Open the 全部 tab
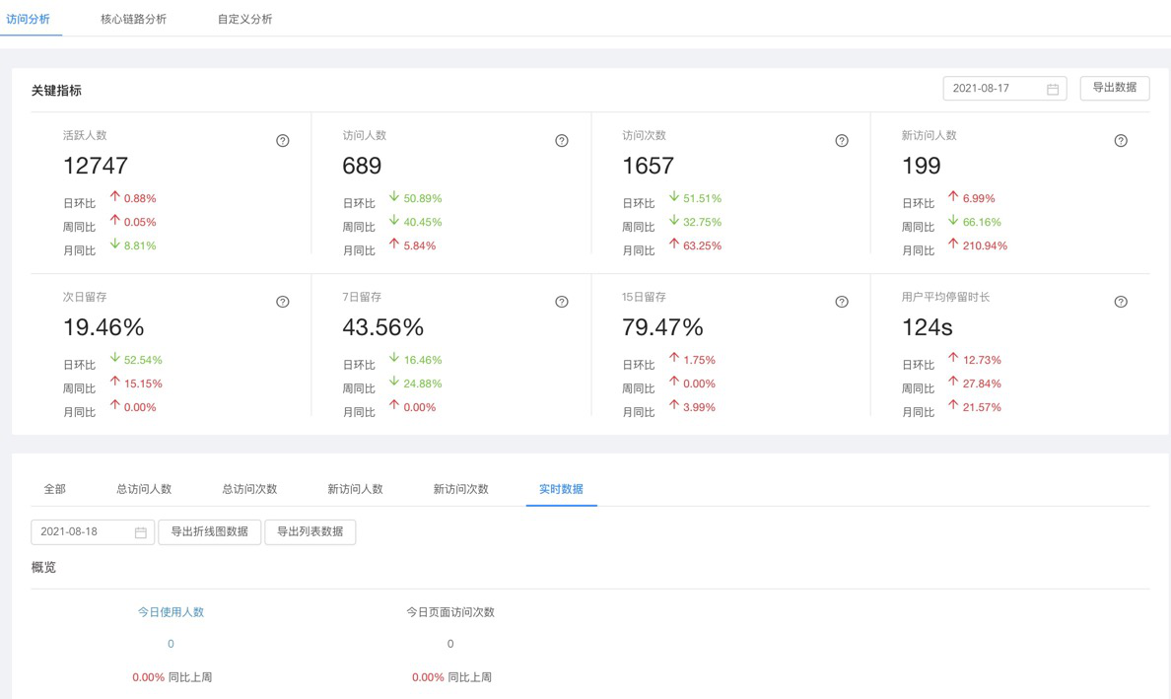Viewport: 1171px width, 699px height. point(55,489)
